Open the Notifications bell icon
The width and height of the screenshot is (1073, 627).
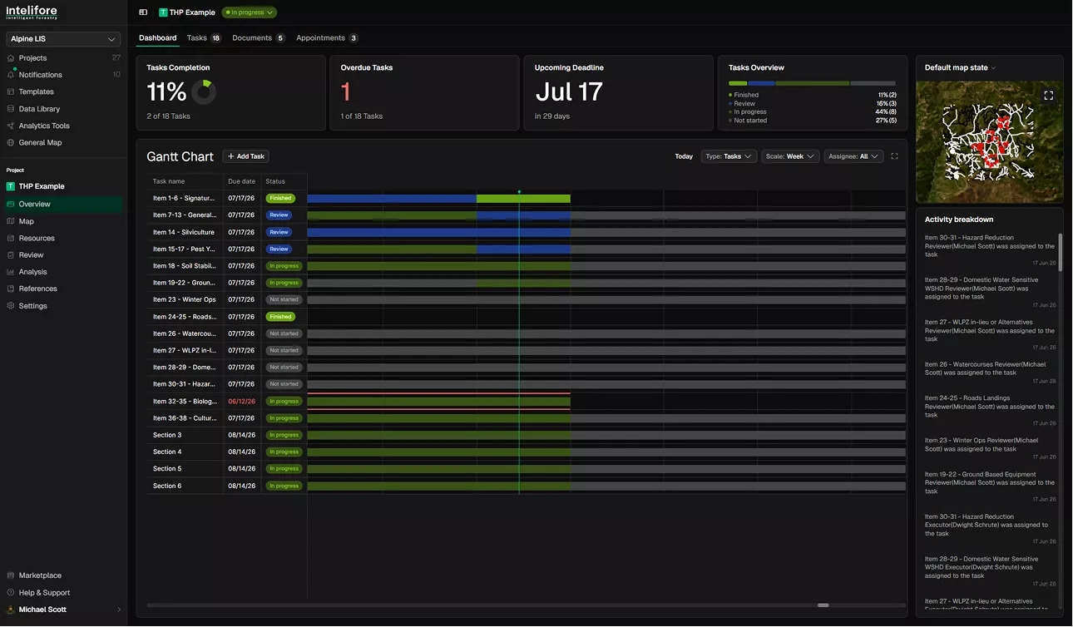pos(11,75)
